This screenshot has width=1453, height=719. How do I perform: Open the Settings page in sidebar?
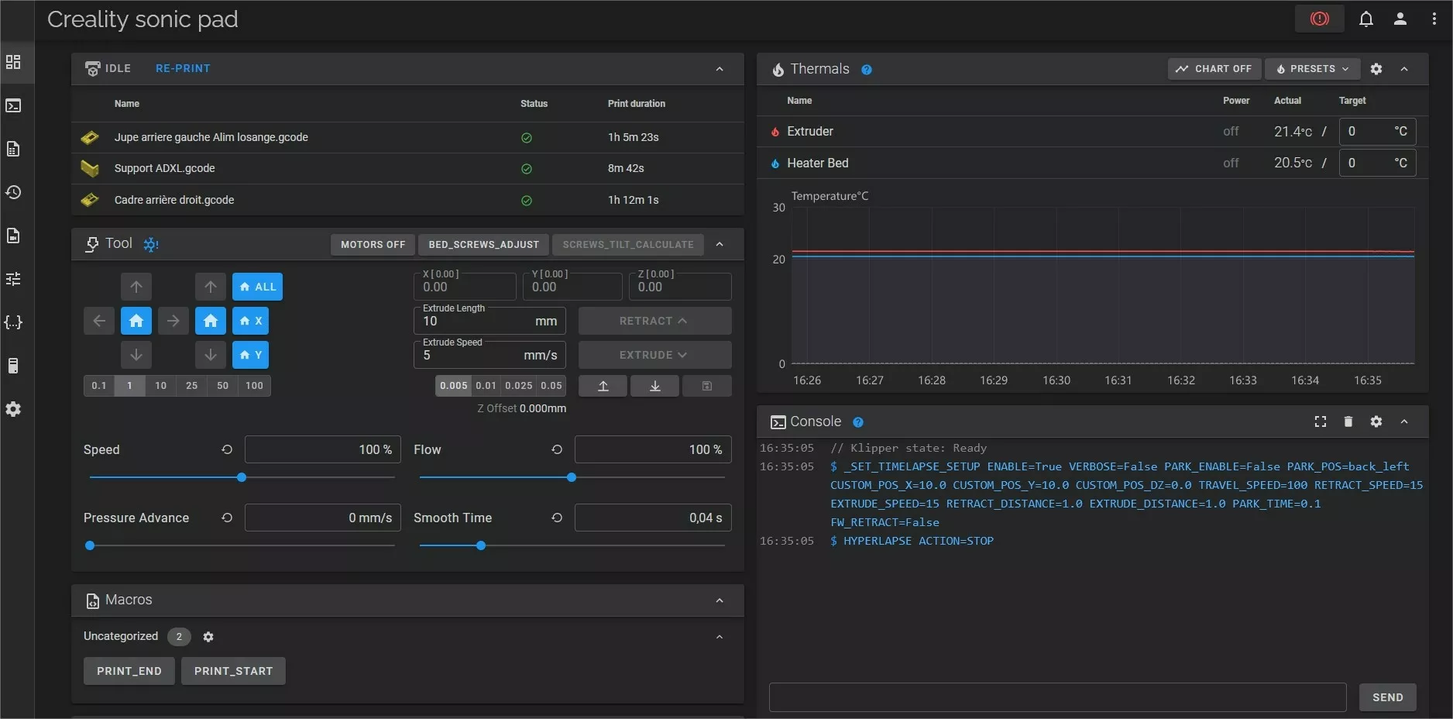(x=13, y=409)
